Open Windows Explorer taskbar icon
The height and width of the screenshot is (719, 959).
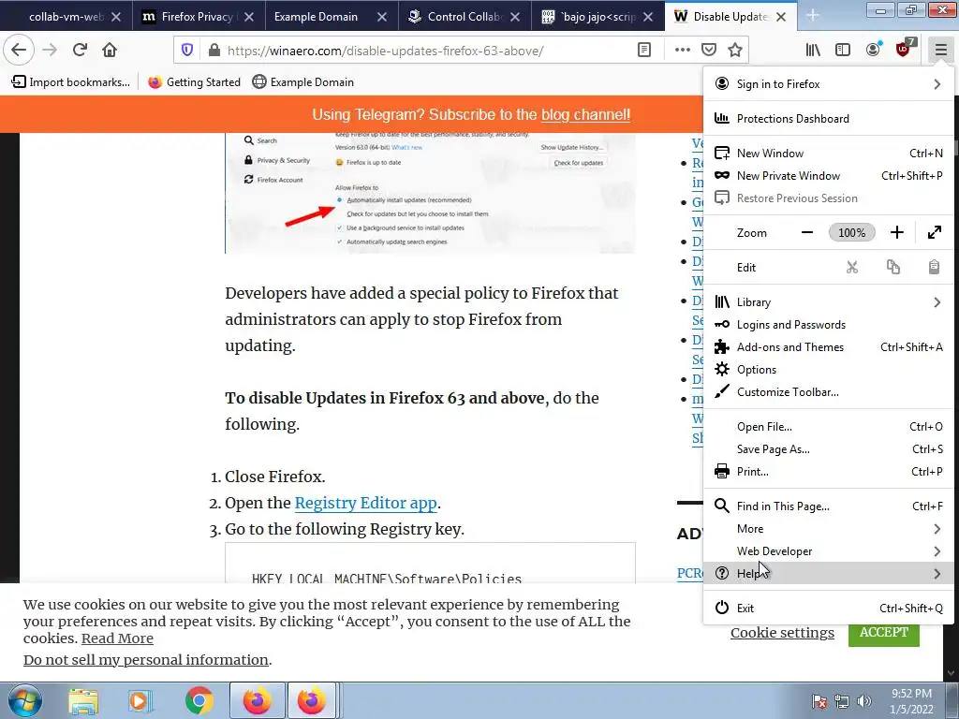point(83,700)
